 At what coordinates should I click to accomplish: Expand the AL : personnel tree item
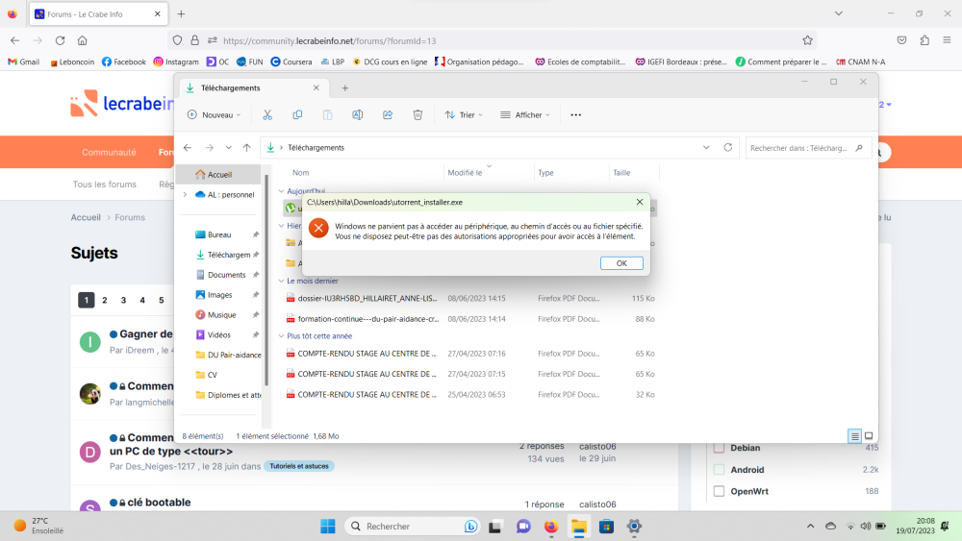(185, 194)
